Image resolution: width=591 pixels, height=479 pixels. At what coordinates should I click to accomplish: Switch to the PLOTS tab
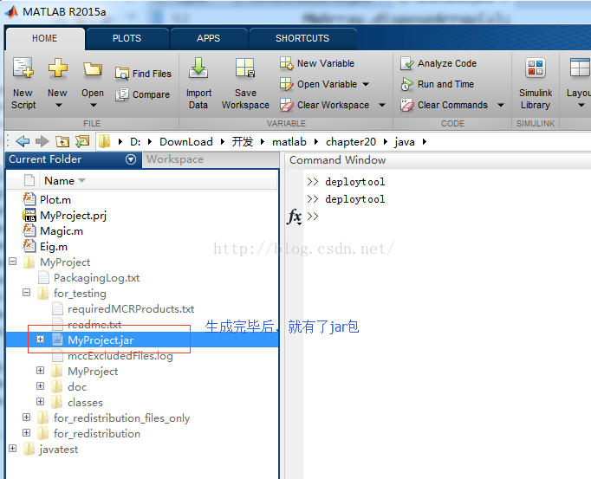click(127, 38)
